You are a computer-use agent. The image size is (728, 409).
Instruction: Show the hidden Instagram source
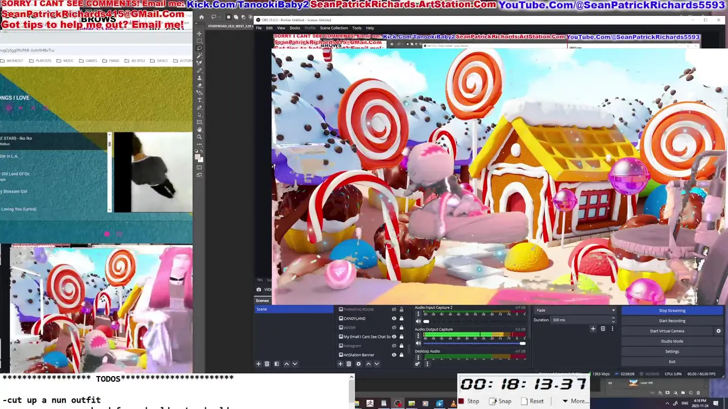point(394,345)
